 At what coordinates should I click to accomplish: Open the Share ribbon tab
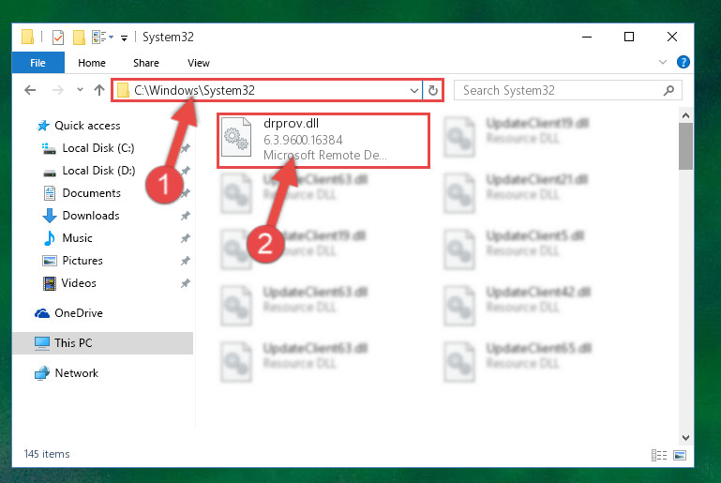click(146, 63)
